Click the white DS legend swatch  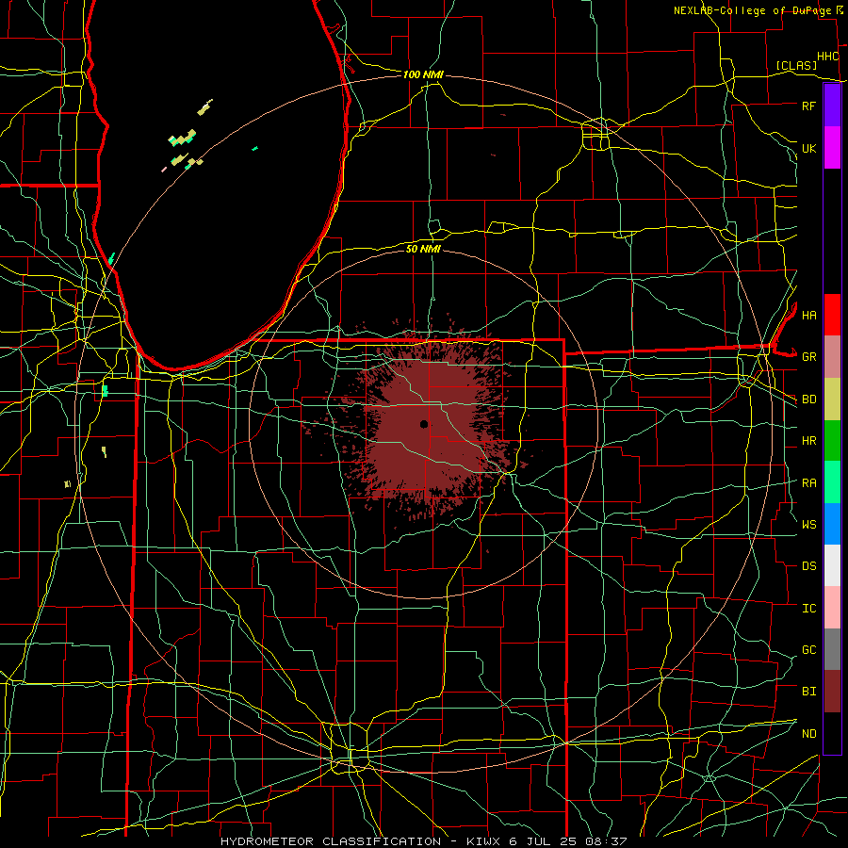pos(832,565)
